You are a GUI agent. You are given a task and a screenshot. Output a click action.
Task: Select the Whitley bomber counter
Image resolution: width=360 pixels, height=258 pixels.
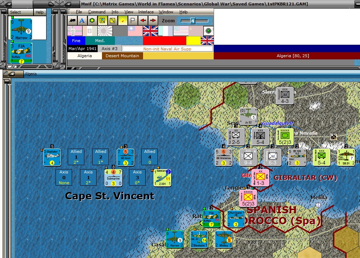pyautogui.click(x=224, y=239)
